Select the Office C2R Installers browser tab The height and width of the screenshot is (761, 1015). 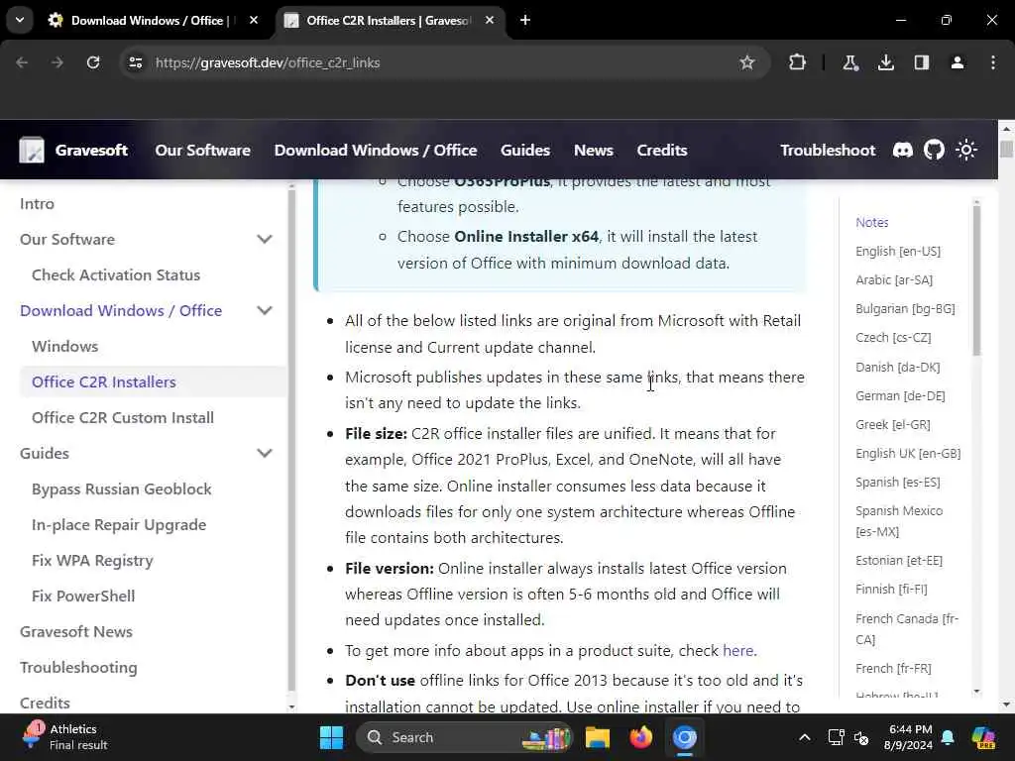389,21
